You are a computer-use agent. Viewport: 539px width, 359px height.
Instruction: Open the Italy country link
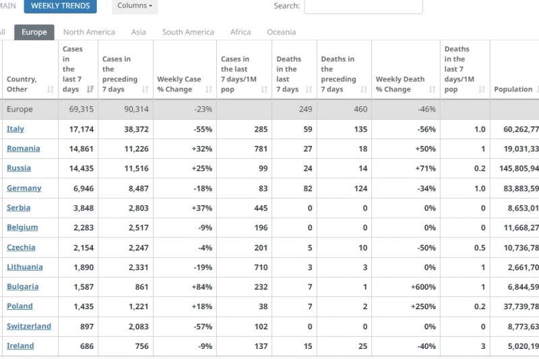click(15, 129)
